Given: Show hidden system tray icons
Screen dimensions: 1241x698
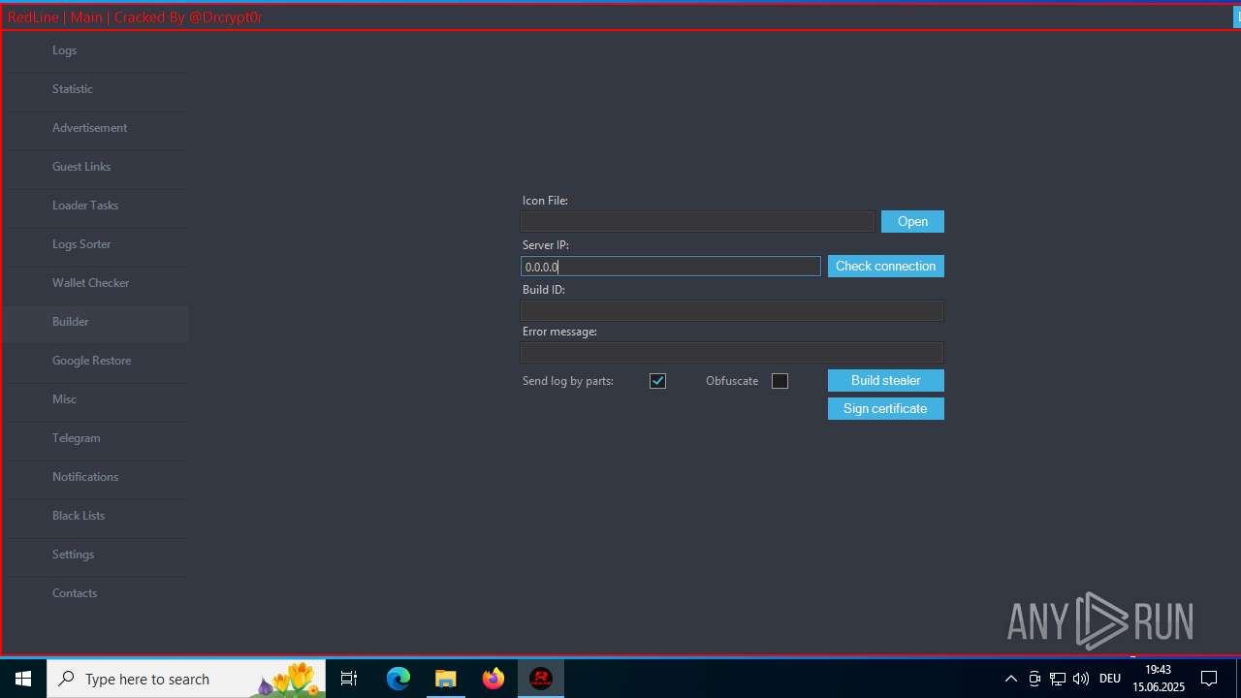Looking at the screenshot, I should [x=1011, y=679].
